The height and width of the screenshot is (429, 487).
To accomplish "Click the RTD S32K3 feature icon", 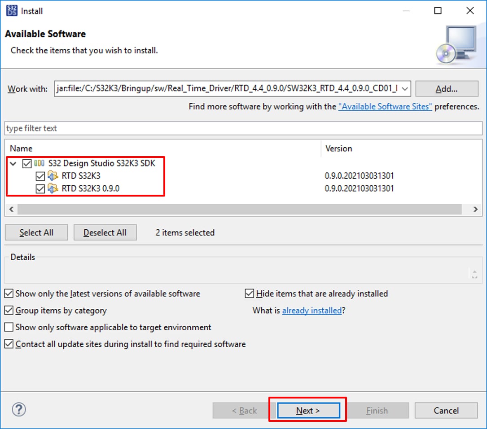I will [53, 176].
